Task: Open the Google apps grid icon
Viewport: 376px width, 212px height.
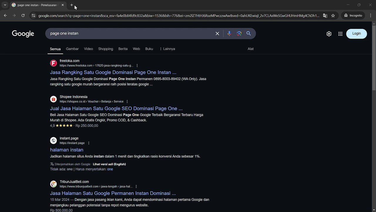Action: click(x=340, y=34)
